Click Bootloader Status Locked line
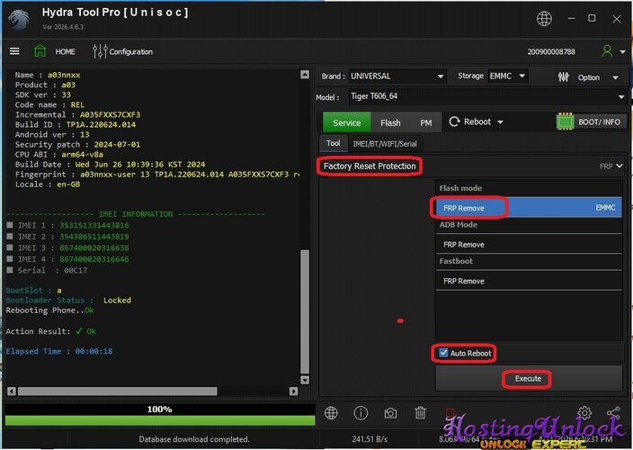The image size is (633, 450). pos(68,300)
